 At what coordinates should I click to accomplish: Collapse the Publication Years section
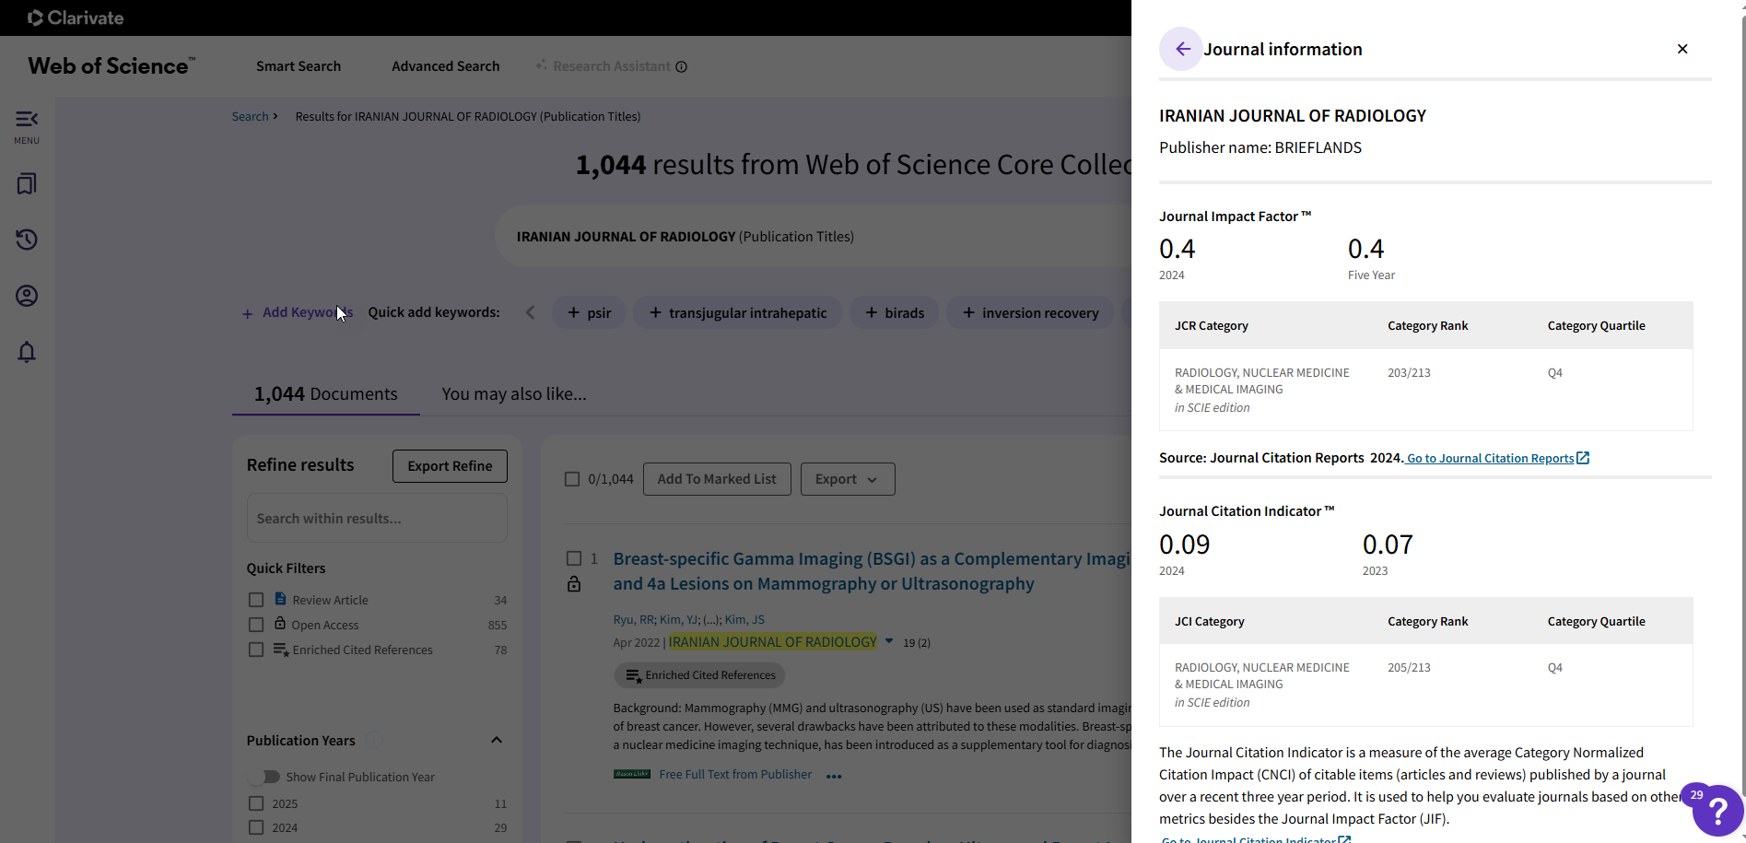[x=497, y=741]
